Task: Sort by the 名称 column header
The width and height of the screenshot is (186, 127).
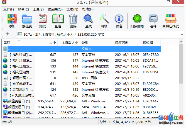Action: (x=17, y=43)
